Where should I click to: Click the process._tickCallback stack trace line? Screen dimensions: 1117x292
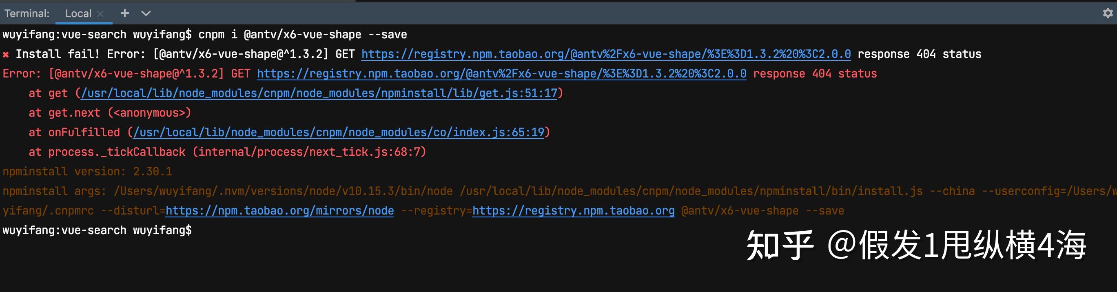[227, 152]
